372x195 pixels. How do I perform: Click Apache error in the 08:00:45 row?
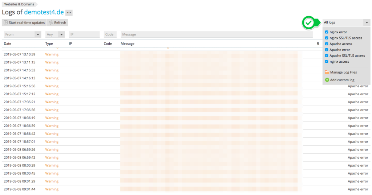coord(358,173)
